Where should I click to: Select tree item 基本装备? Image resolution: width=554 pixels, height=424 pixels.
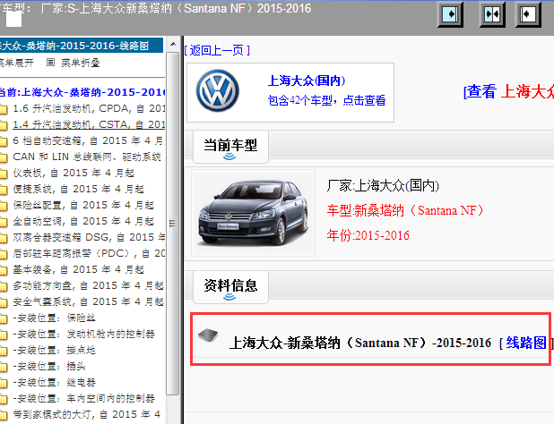click(78, 269)
